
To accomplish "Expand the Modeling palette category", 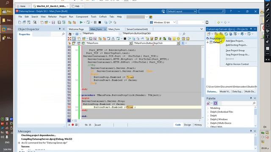I will pyautogui.click(x=208, y=108).
